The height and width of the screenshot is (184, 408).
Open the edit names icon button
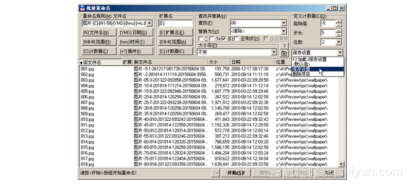tap(284, 53)
